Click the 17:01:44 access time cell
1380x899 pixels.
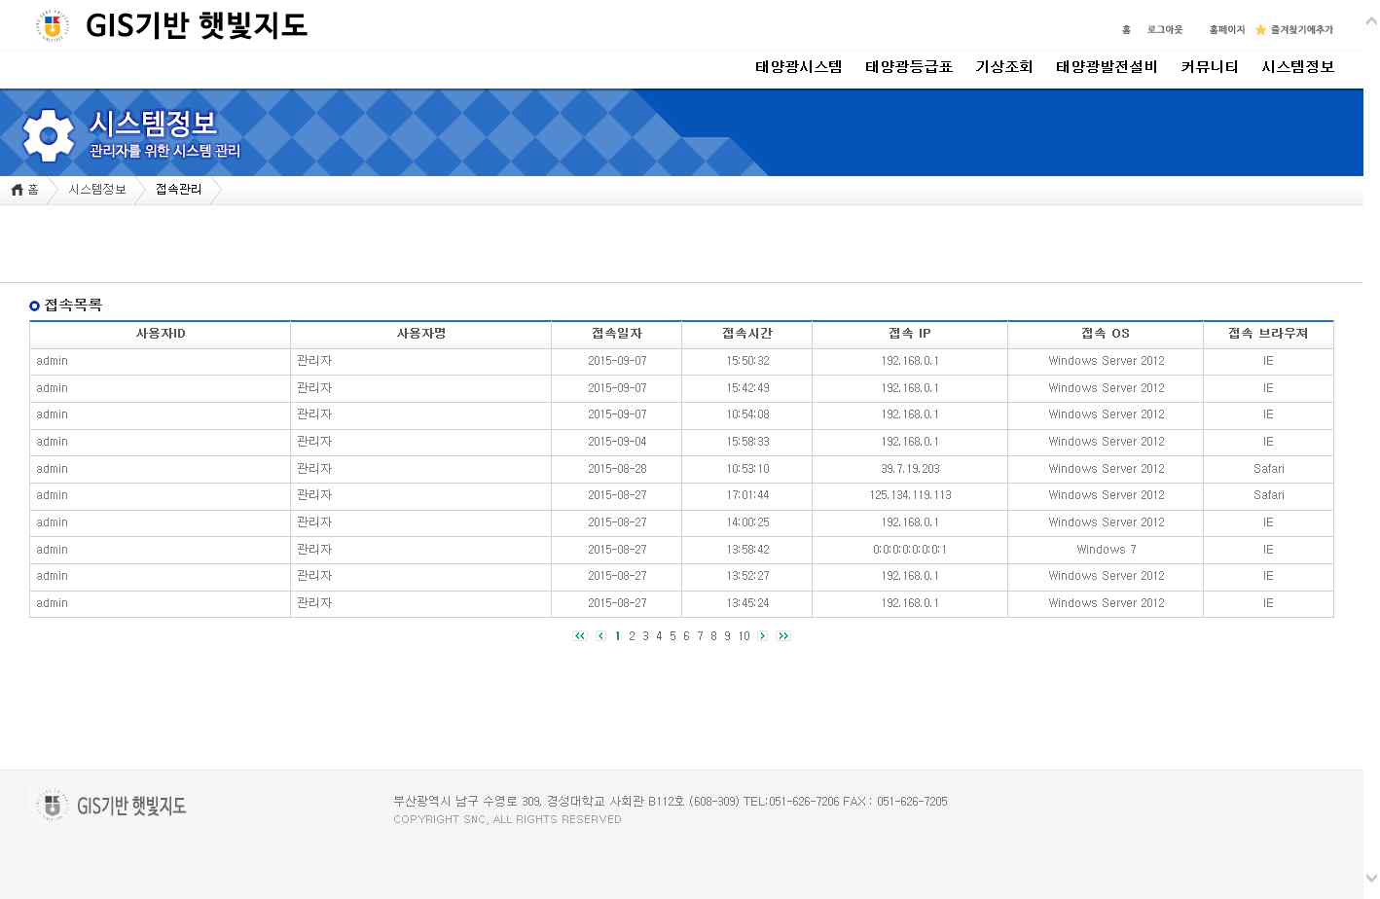pyautogui.click(x=747, y=495)
